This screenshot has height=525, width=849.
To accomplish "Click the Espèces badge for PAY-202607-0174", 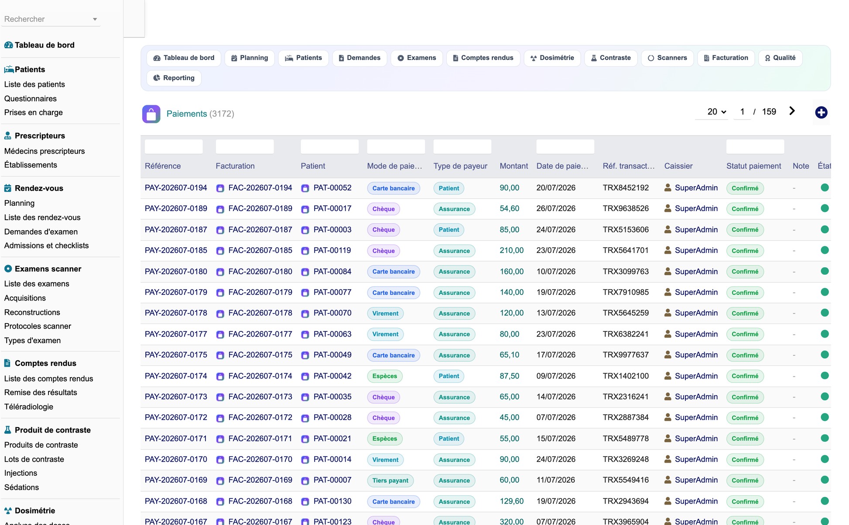I will coord(385,376).
